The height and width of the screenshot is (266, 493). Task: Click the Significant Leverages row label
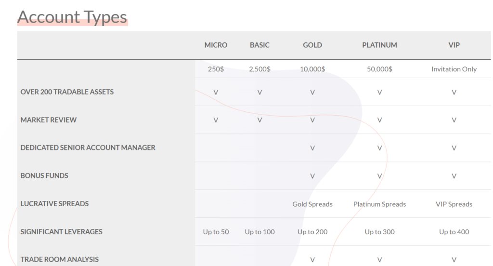[61, 232]
